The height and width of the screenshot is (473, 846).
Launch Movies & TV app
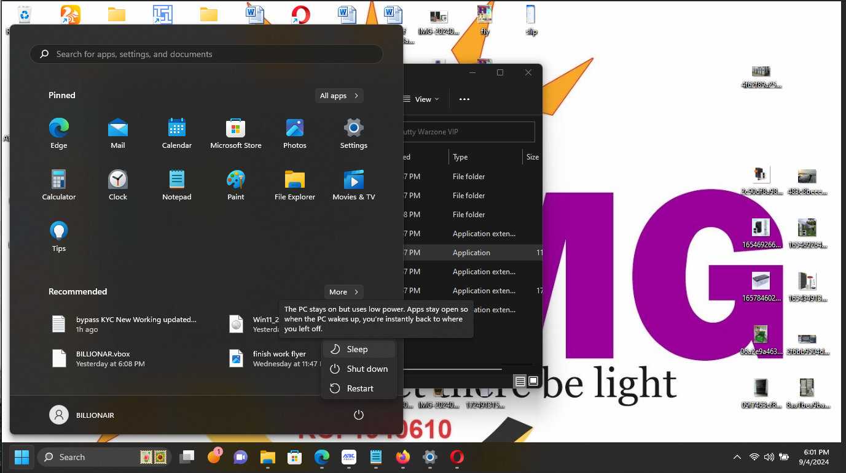coord(353,185)
